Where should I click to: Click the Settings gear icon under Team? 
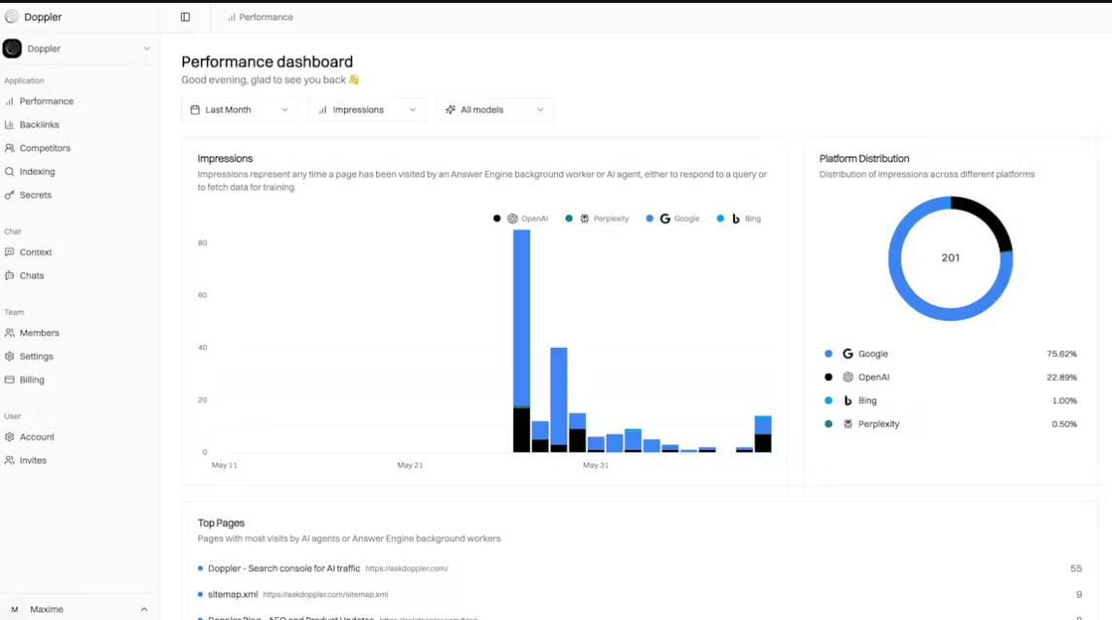point(9,356)
